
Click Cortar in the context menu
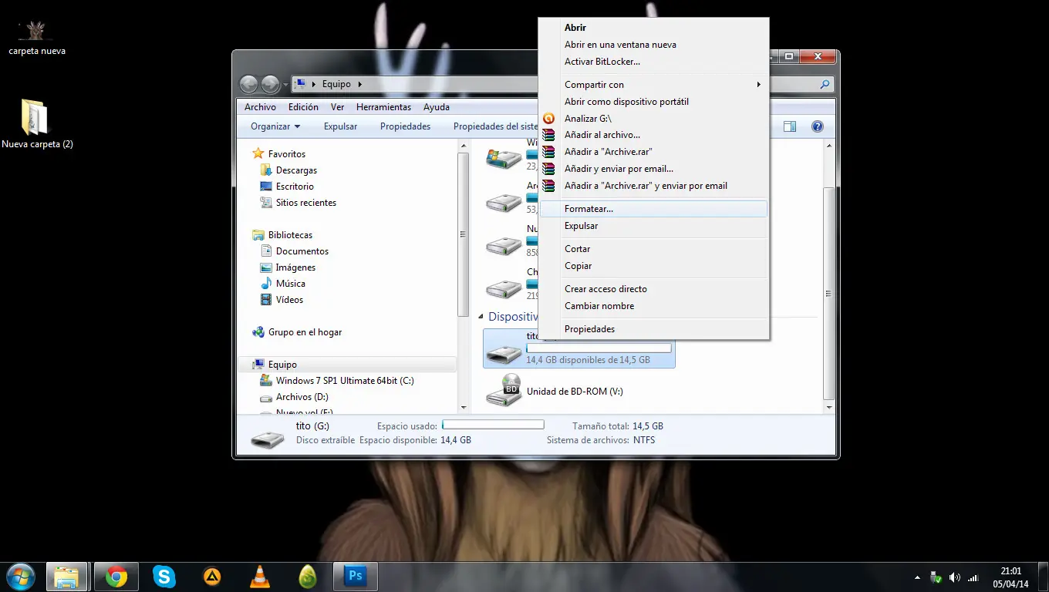(653, 249)
